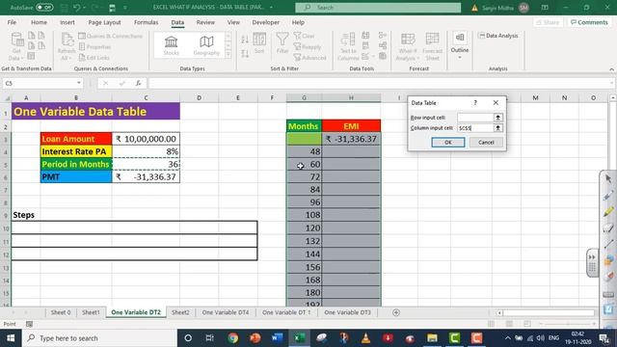This screenshot has height=347, width=617.
Task: Click the macro record status bar icon
Action: pyautogui.click(x=29, y=324)
